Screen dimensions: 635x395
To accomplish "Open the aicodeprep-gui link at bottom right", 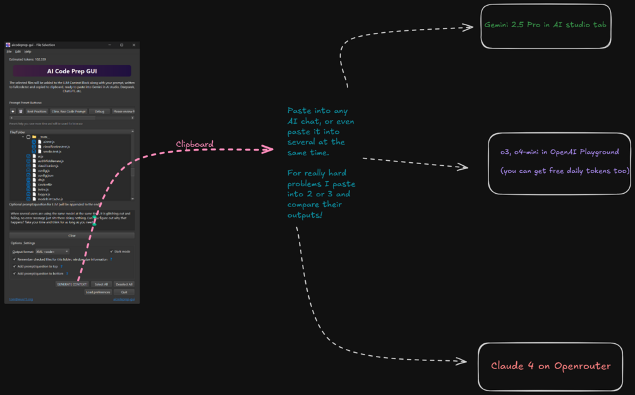I will 124,300.
